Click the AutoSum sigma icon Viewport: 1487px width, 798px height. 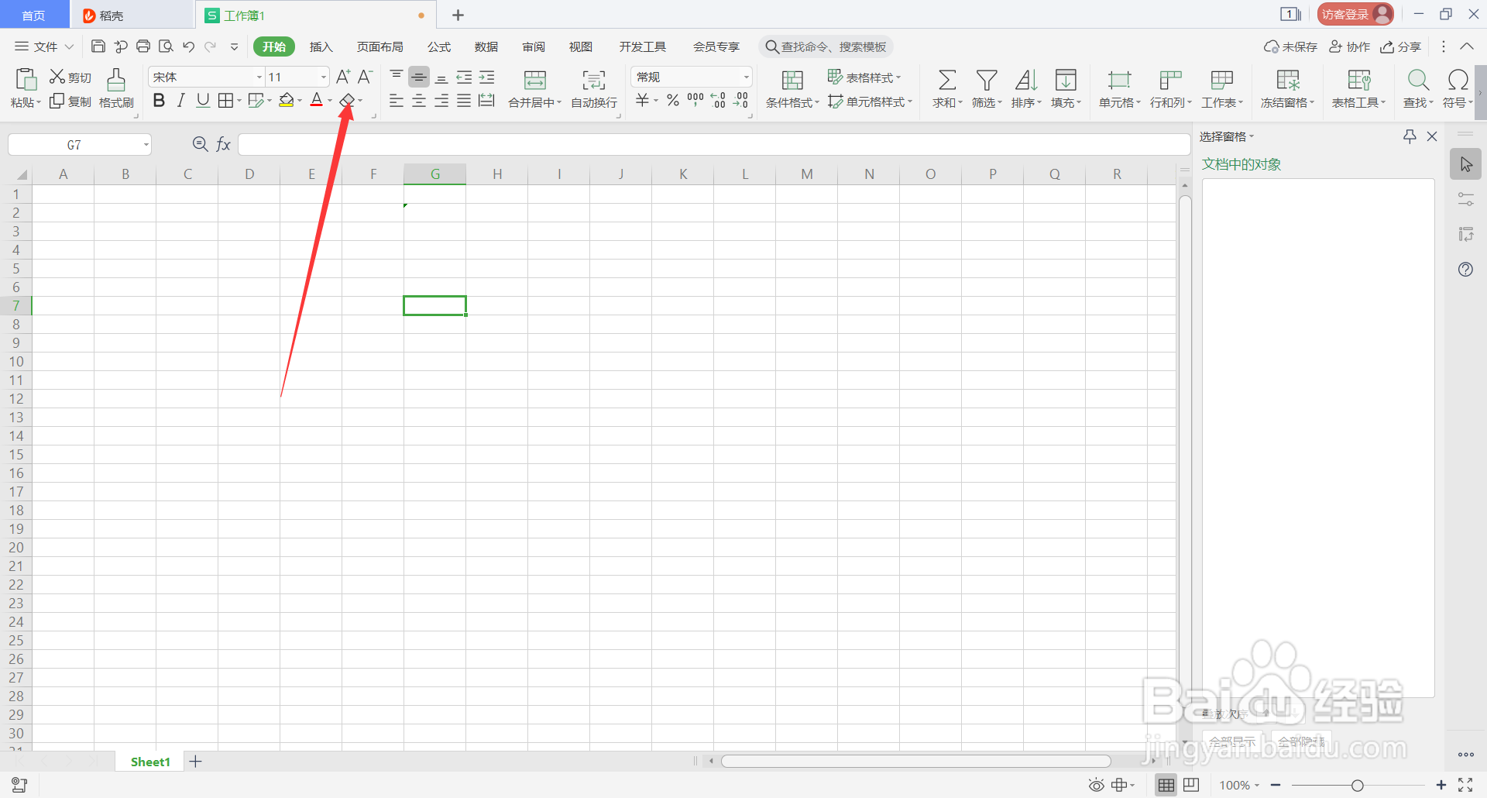(946, 80)
